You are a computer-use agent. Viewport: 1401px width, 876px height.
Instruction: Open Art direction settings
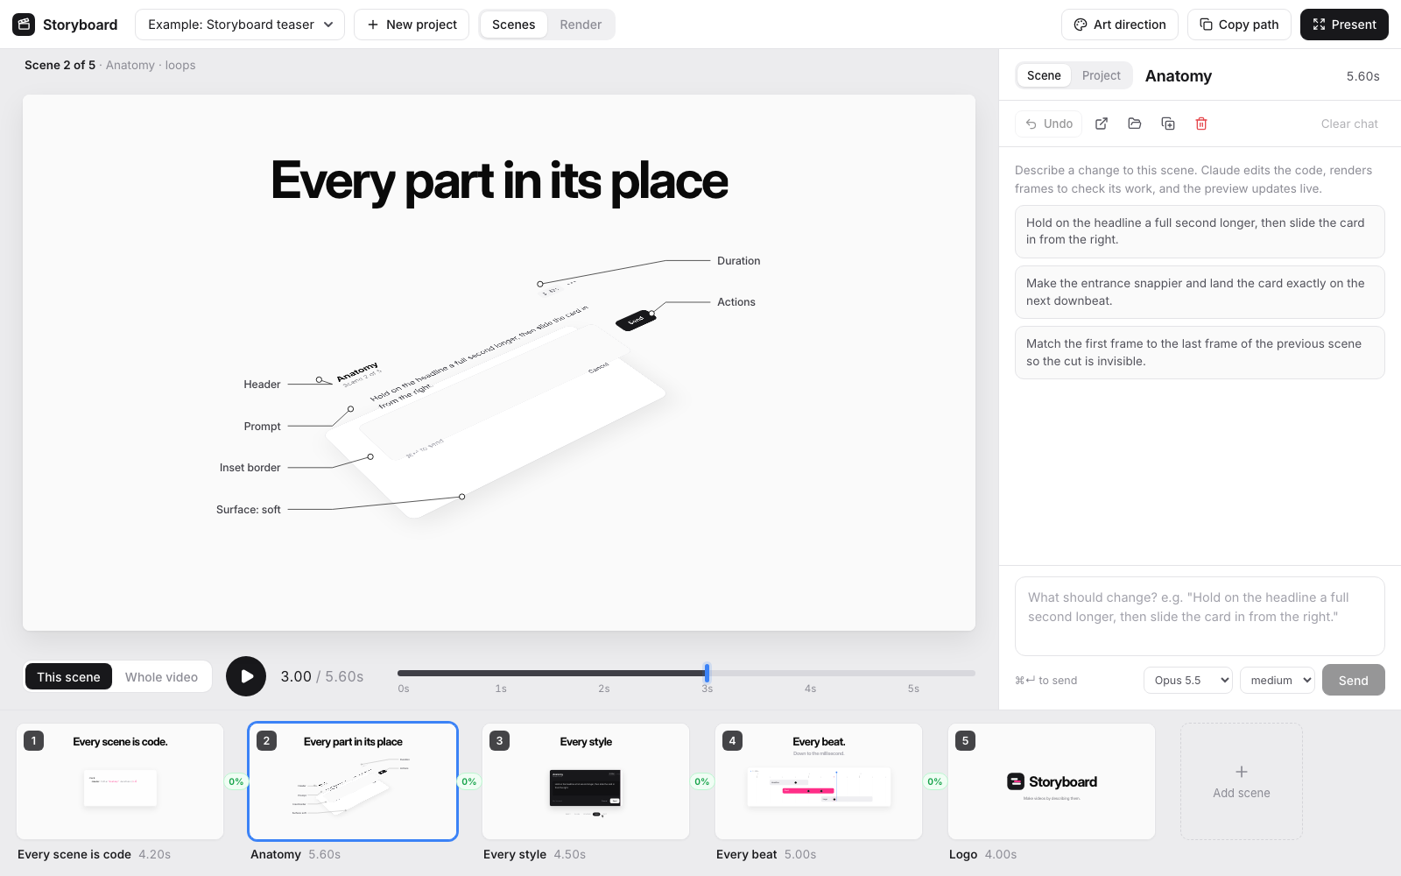click(1120, 25)
